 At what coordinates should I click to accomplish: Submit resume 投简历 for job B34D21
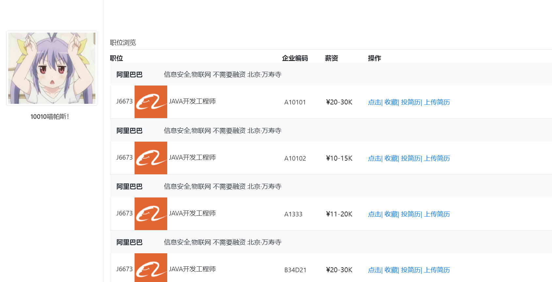tap(411, 270)
